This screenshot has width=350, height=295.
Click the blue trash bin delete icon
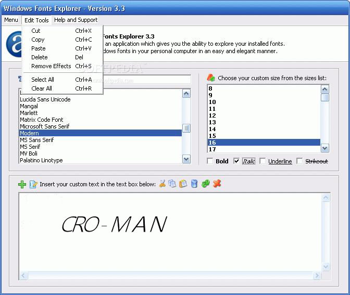194,184
